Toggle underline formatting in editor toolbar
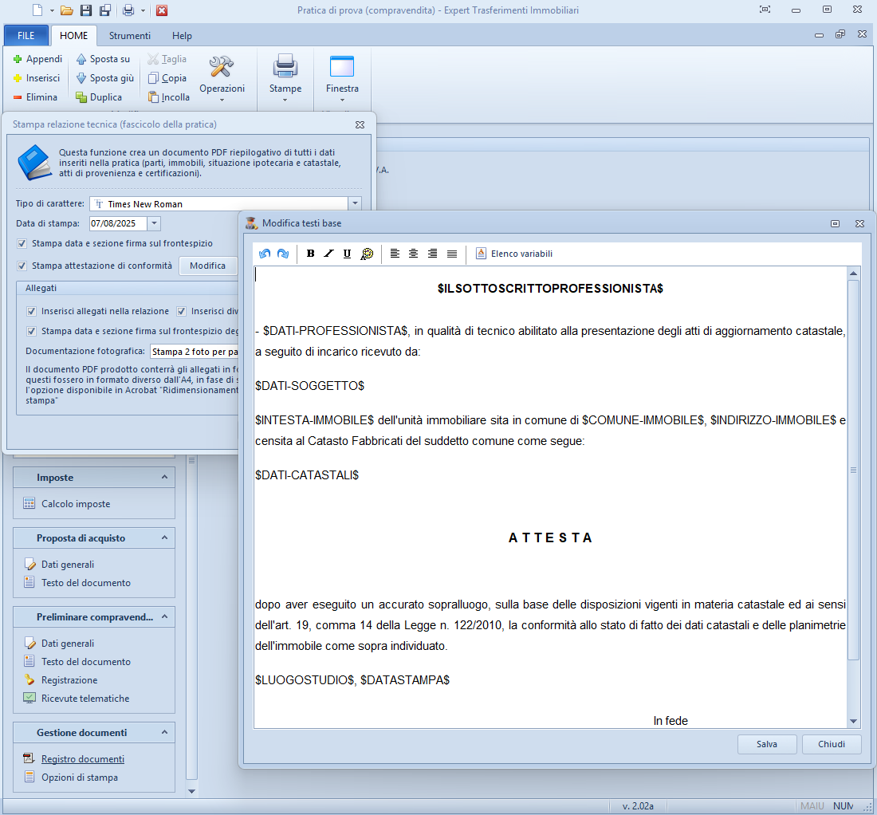 pos(347,254)
